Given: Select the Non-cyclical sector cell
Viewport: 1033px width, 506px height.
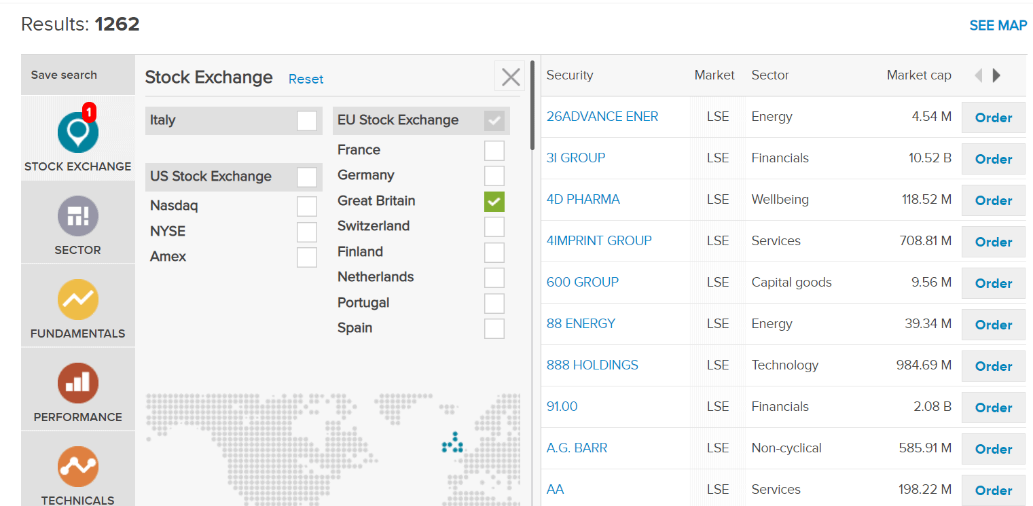Looking at the screenshot, I should 786,448.
